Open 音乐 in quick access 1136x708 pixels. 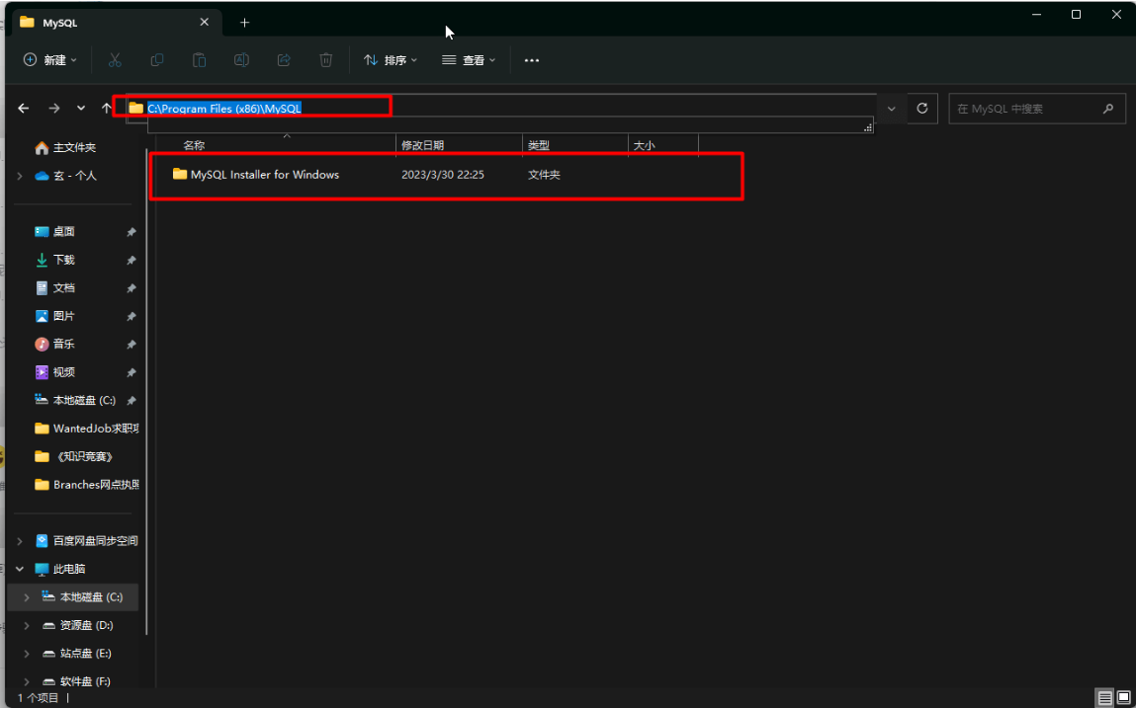click(55, 344)
